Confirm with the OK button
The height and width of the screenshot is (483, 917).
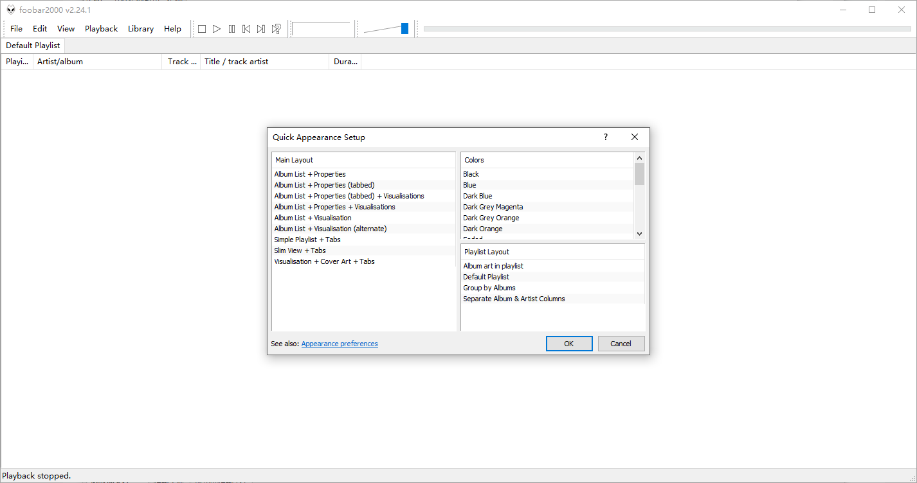[568, 344]
